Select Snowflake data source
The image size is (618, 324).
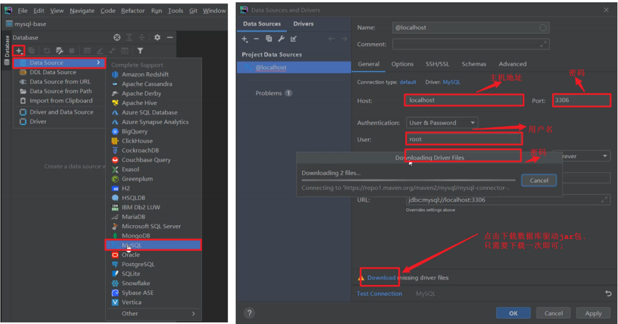[x=154, y=283]
